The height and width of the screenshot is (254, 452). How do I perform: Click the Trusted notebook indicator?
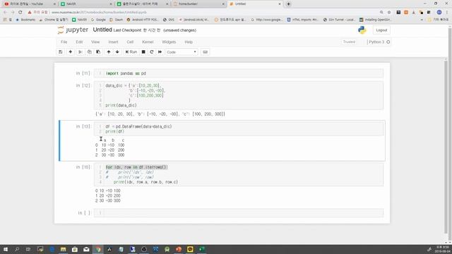coord(349,42)
